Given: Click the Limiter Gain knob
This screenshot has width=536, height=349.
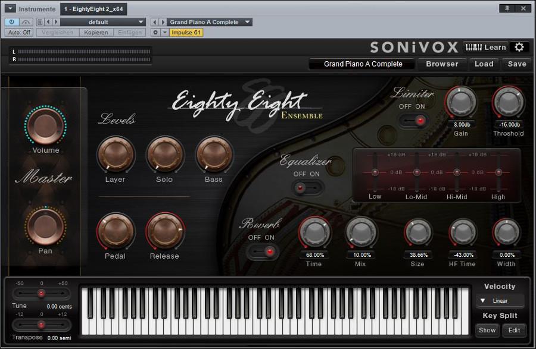Looking at the screenshot, I should click(461, 102).
